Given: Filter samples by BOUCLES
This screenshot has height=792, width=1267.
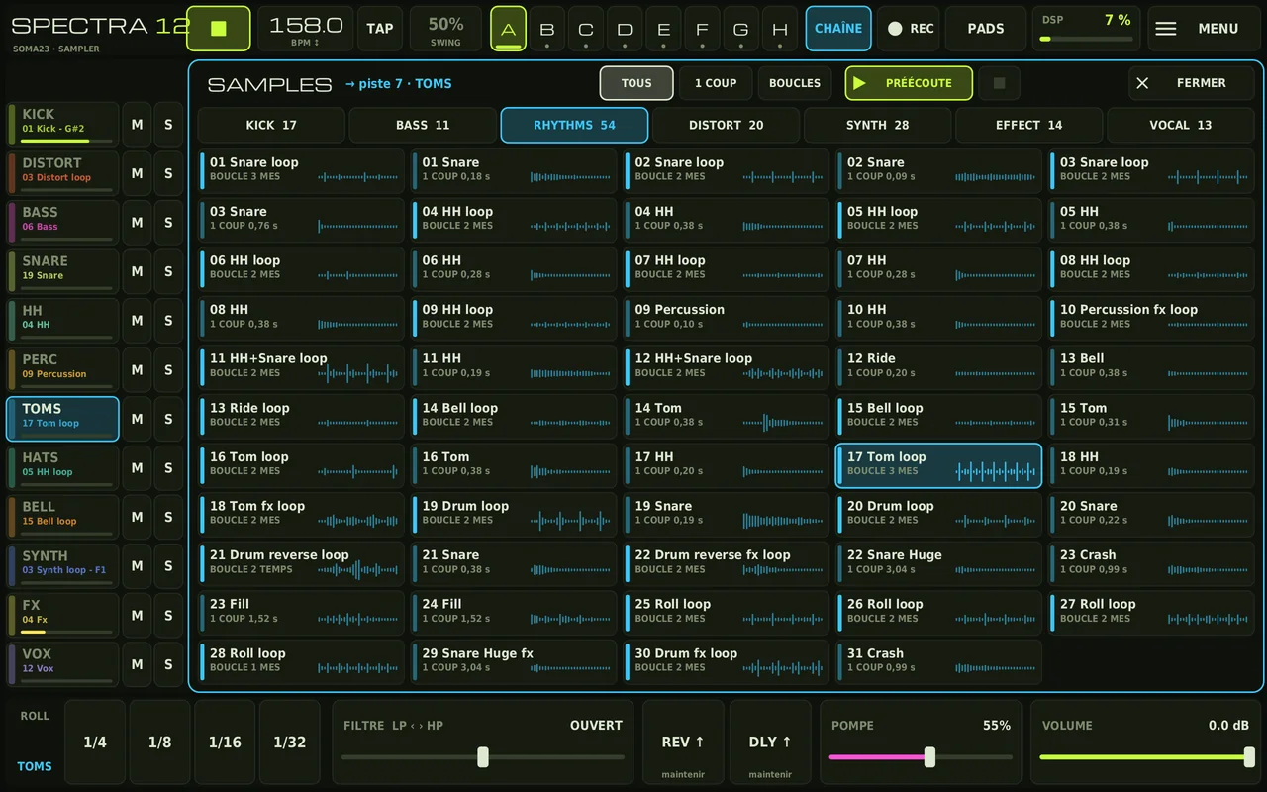Looking at the screenshot, I should click(795, 83).
